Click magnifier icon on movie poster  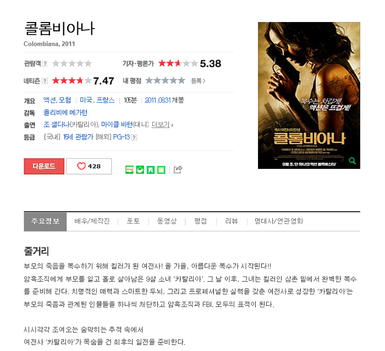[353, 161]
